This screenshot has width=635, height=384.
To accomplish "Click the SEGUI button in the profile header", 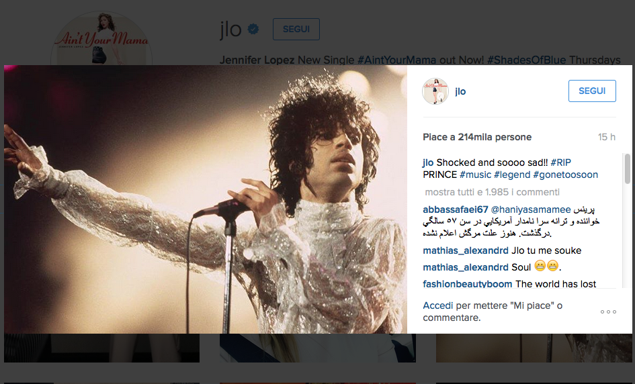I will (296, 29).
